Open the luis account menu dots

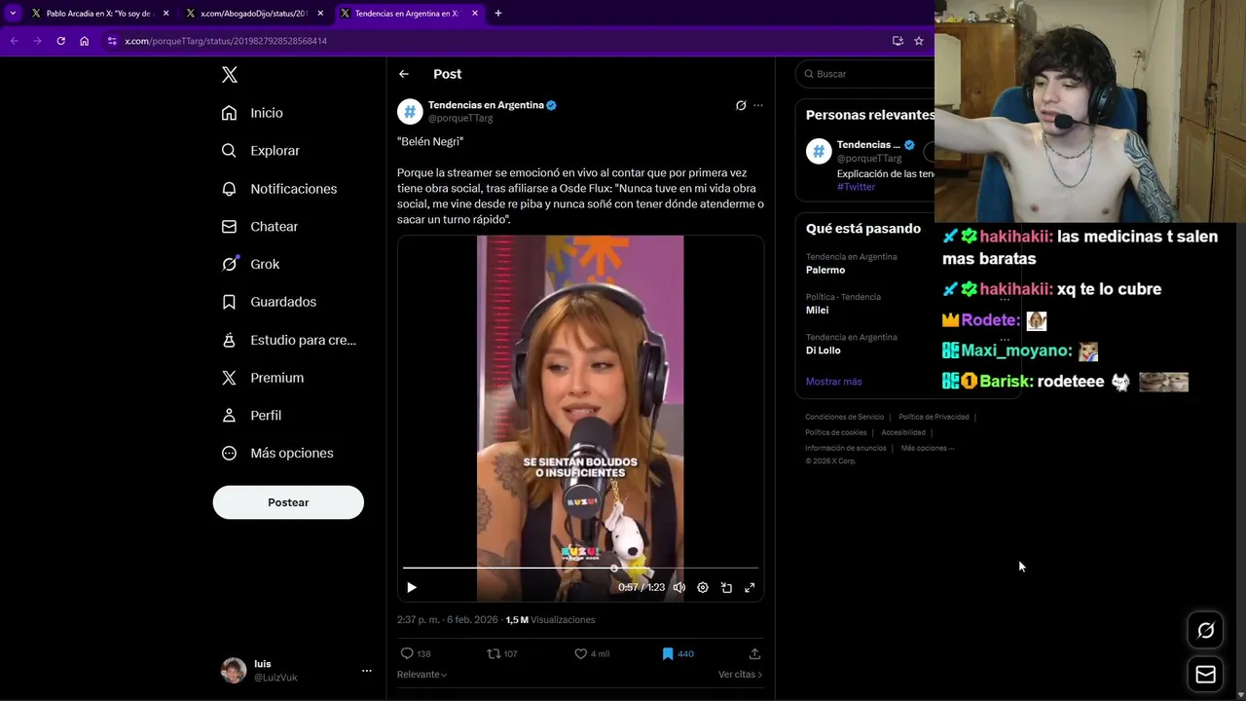point(367,671)
